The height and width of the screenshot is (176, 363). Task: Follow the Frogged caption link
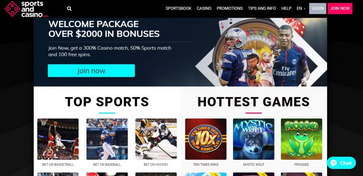coord(302,165)
